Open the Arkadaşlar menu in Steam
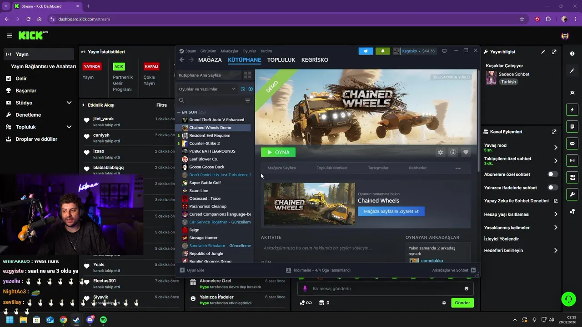This screenshot has height=327, width=582. pyautogui.click(x=229, y=51)
